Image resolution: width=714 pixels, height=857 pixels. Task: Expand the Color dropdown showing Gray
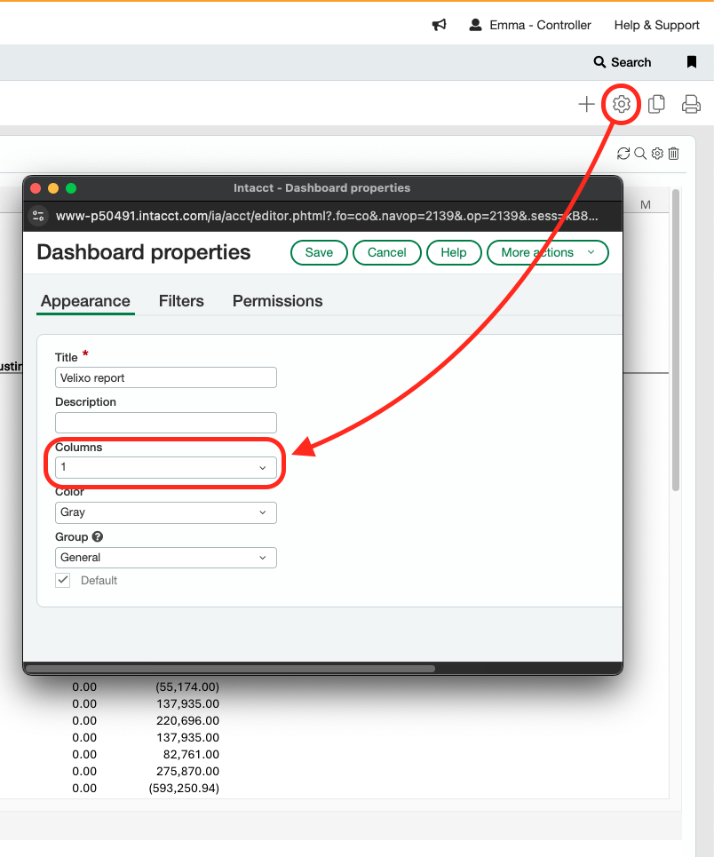coord(165,512)
